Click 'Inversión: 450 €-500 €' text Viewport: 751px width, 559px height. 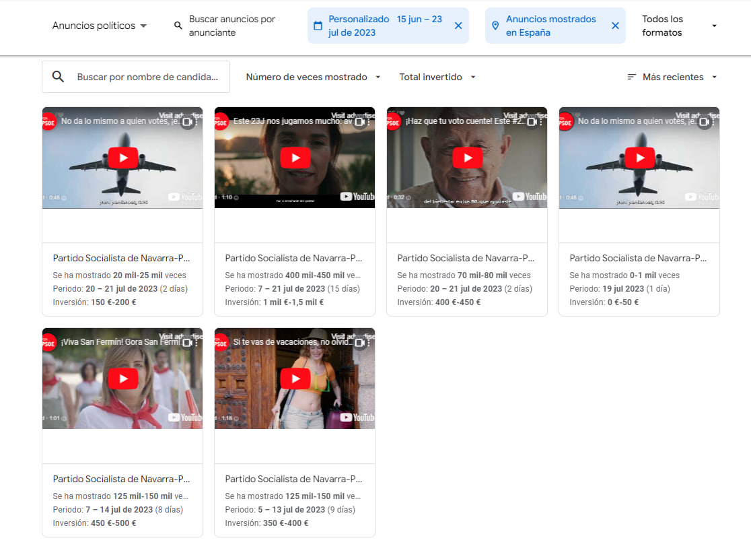tap(94, 523)
